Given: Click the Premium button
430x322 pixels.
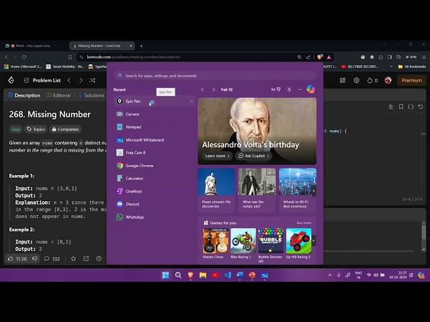Looking at the screenshot, I should click(412, 80).
